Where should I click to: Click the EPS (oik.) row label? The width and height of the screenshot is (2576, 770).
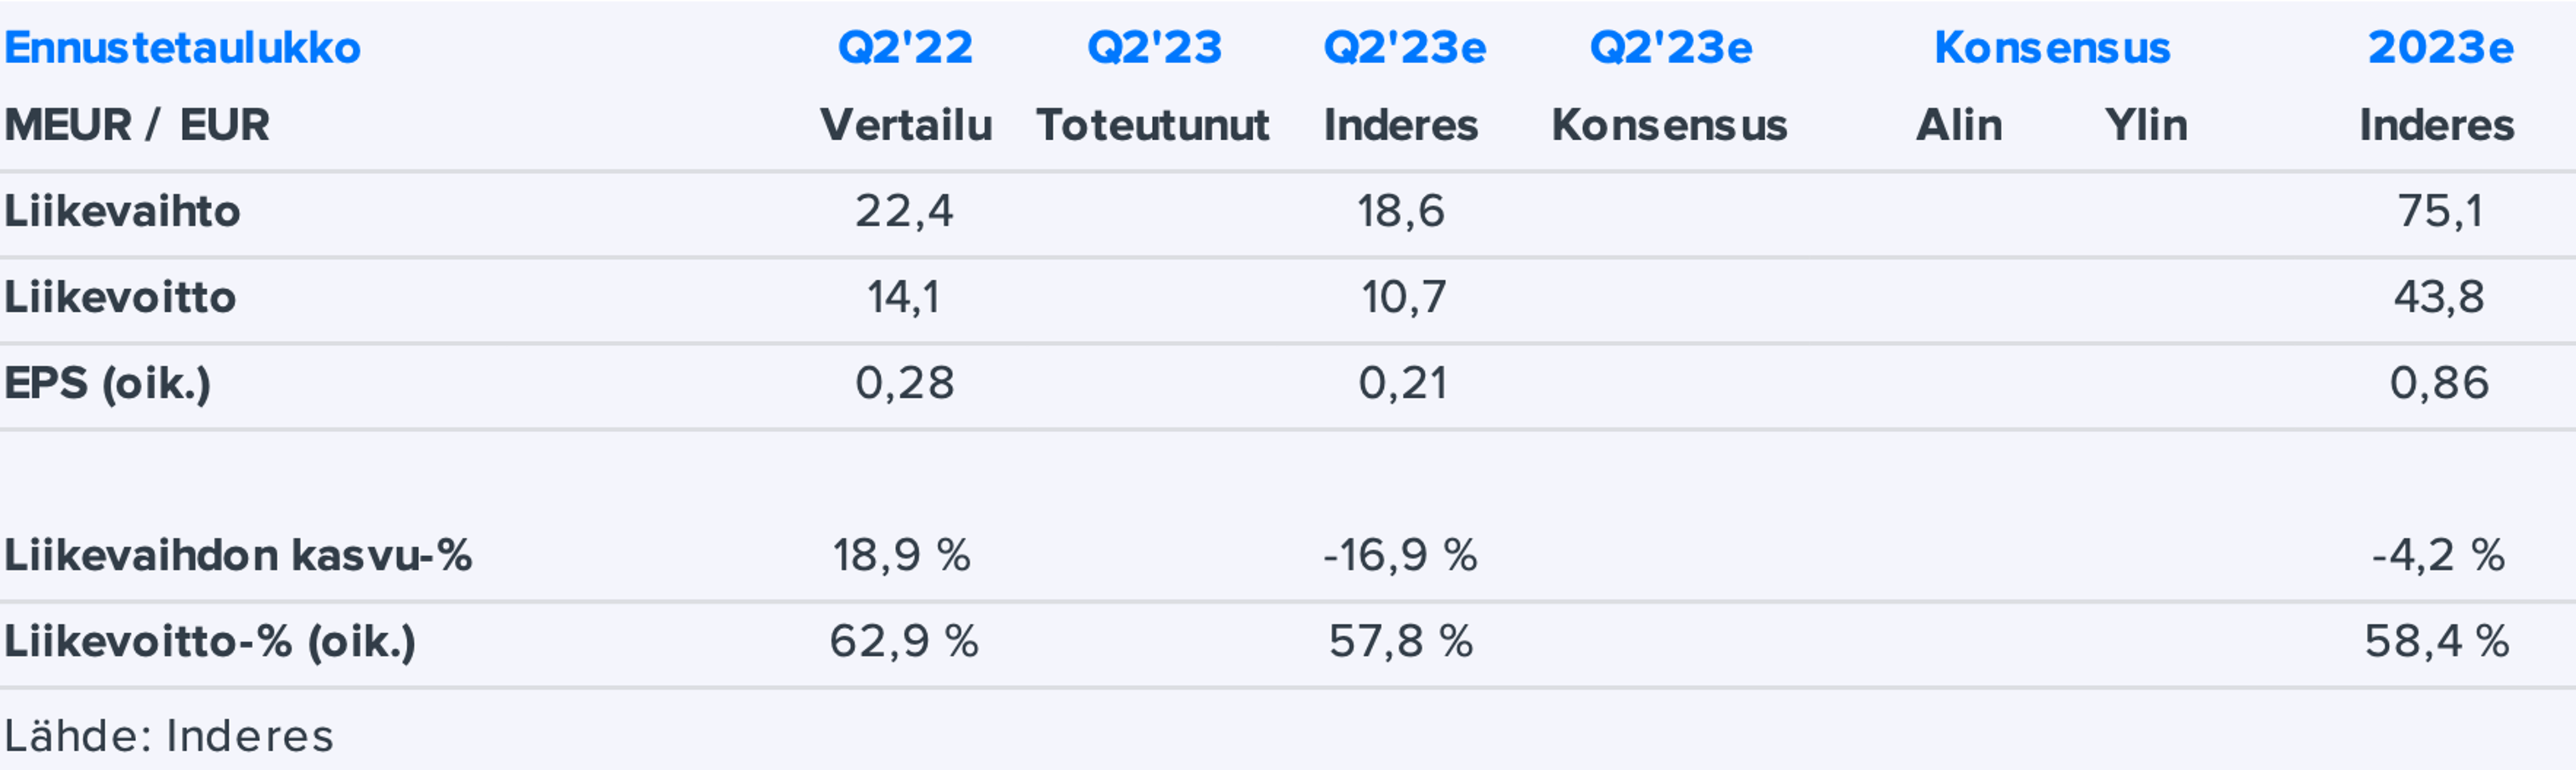[x=107, y=384]
